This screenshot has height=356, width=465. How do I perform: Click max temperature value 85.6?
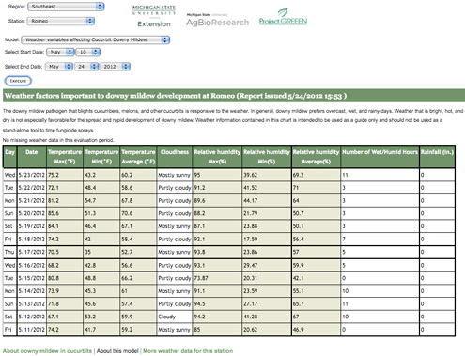pos(65,213)
